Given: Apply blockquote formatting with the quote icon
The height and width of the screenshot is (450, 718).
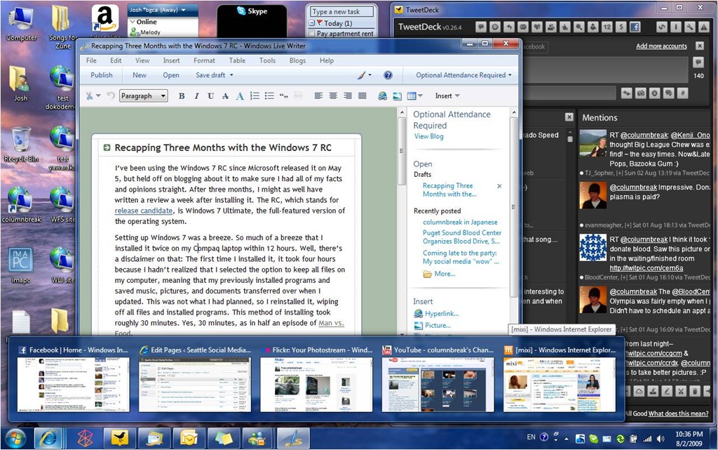Looking at the screenshot, I should pyautogui.click(x=284, y=95).
